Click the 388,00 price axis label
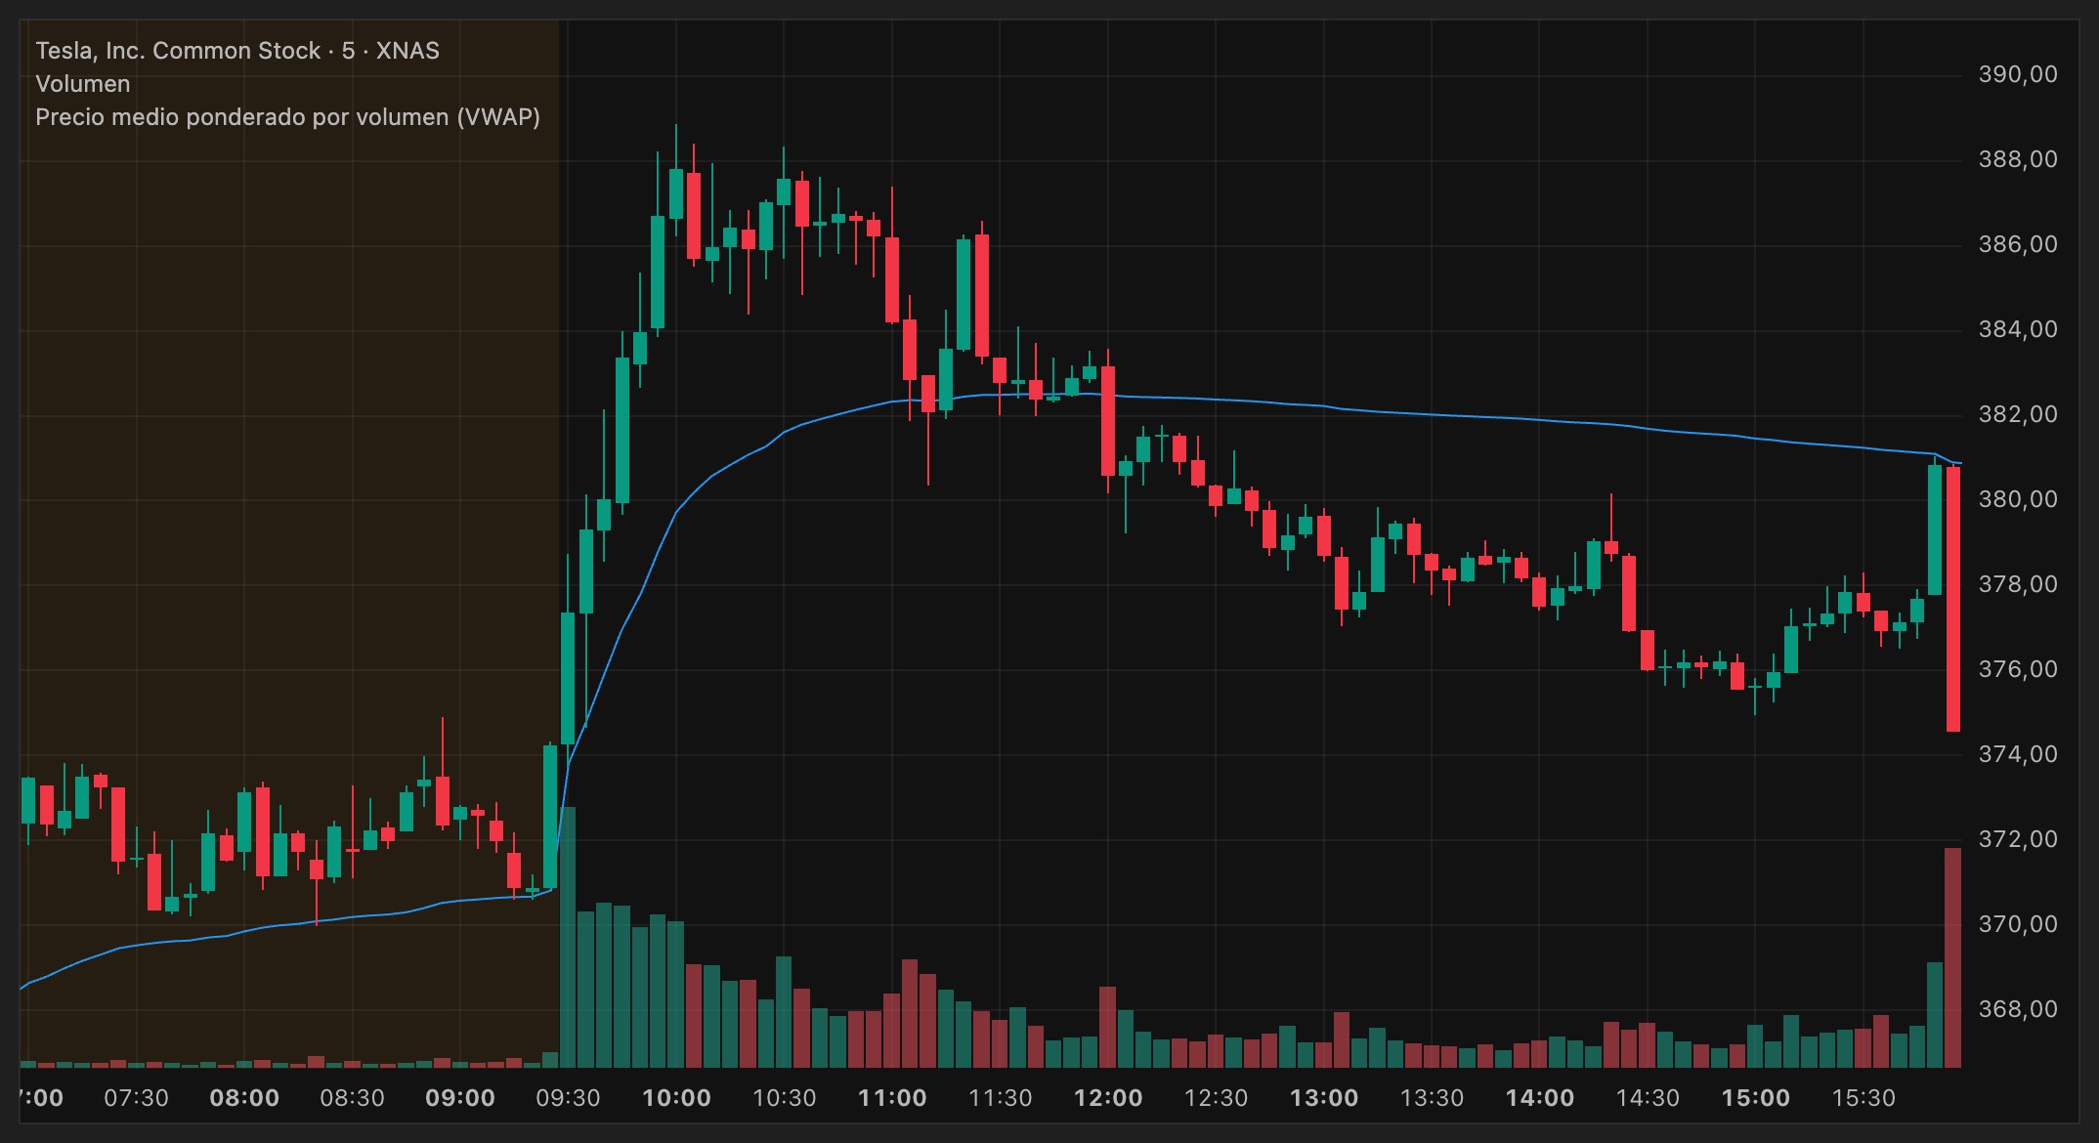 [2018, 159]
